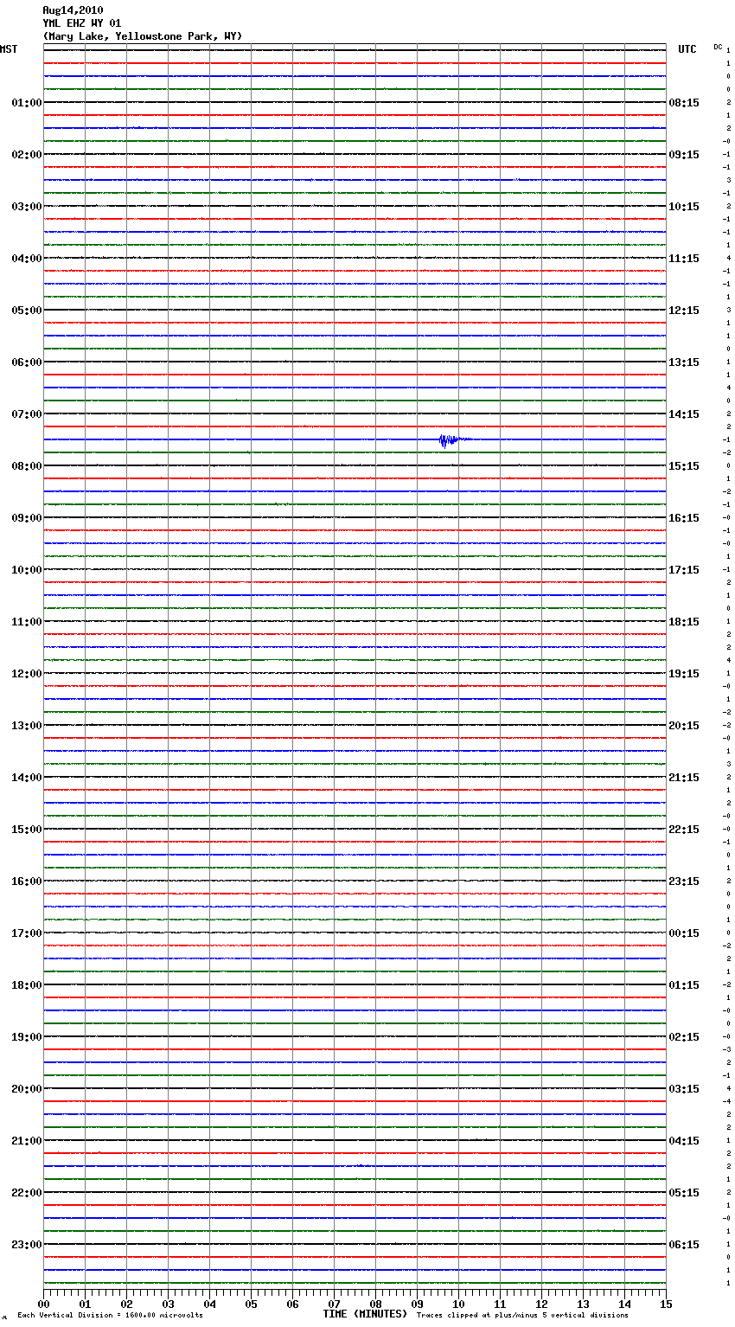735x1327 pixels.
Task: Select the 17:00 MST row label
Action: pyautogui.click(x=26, y=933)
